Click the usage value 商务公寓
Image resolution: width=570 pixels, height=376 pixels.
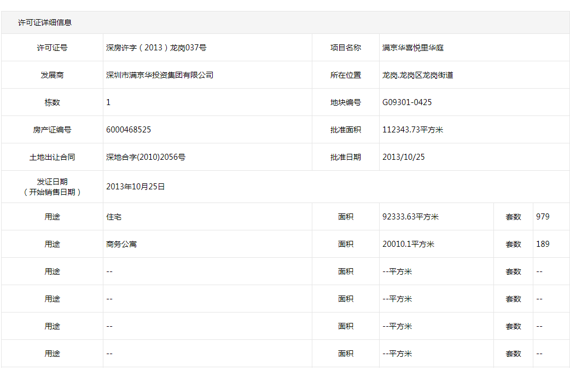(x=121, y=244)
